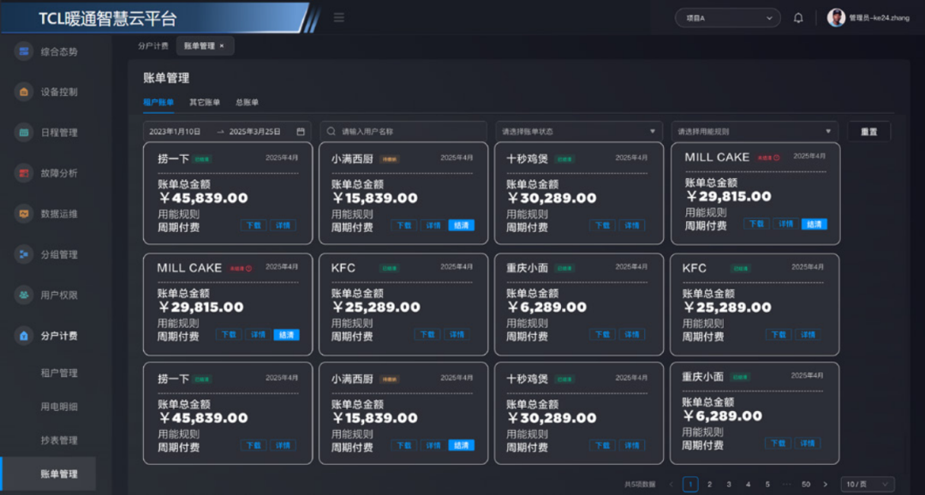Screen dimensions: 925x495
Task: Click the administrator profile avatar
Action: 836,18
